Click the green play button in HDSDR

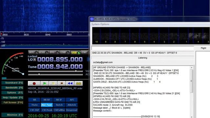[x=45, y=84]
